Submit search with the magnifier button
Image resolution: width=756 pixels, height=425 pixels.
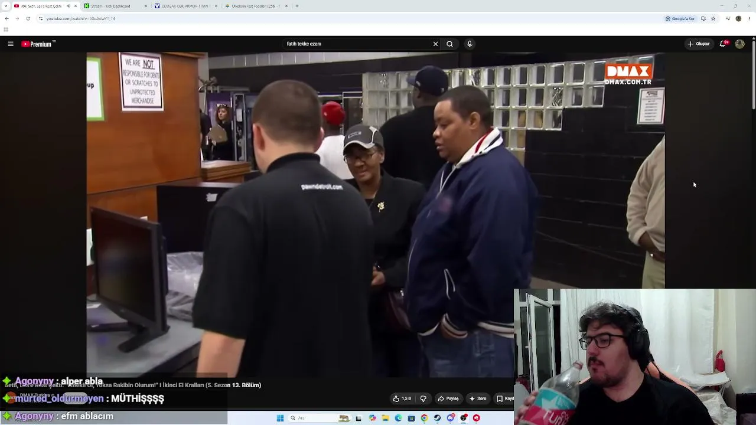click(x=450, y=44)
